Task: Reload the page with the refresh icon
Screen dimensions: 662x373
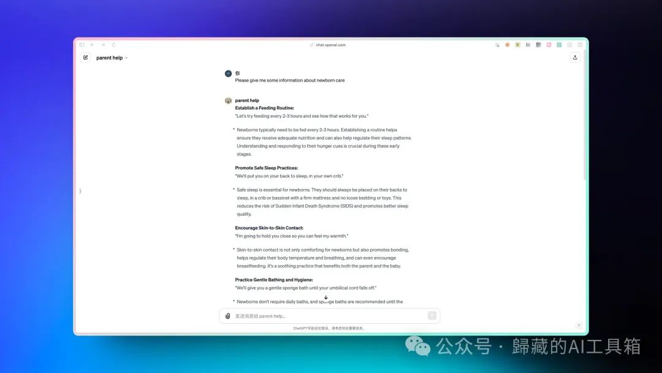Action: click(113, 45)
